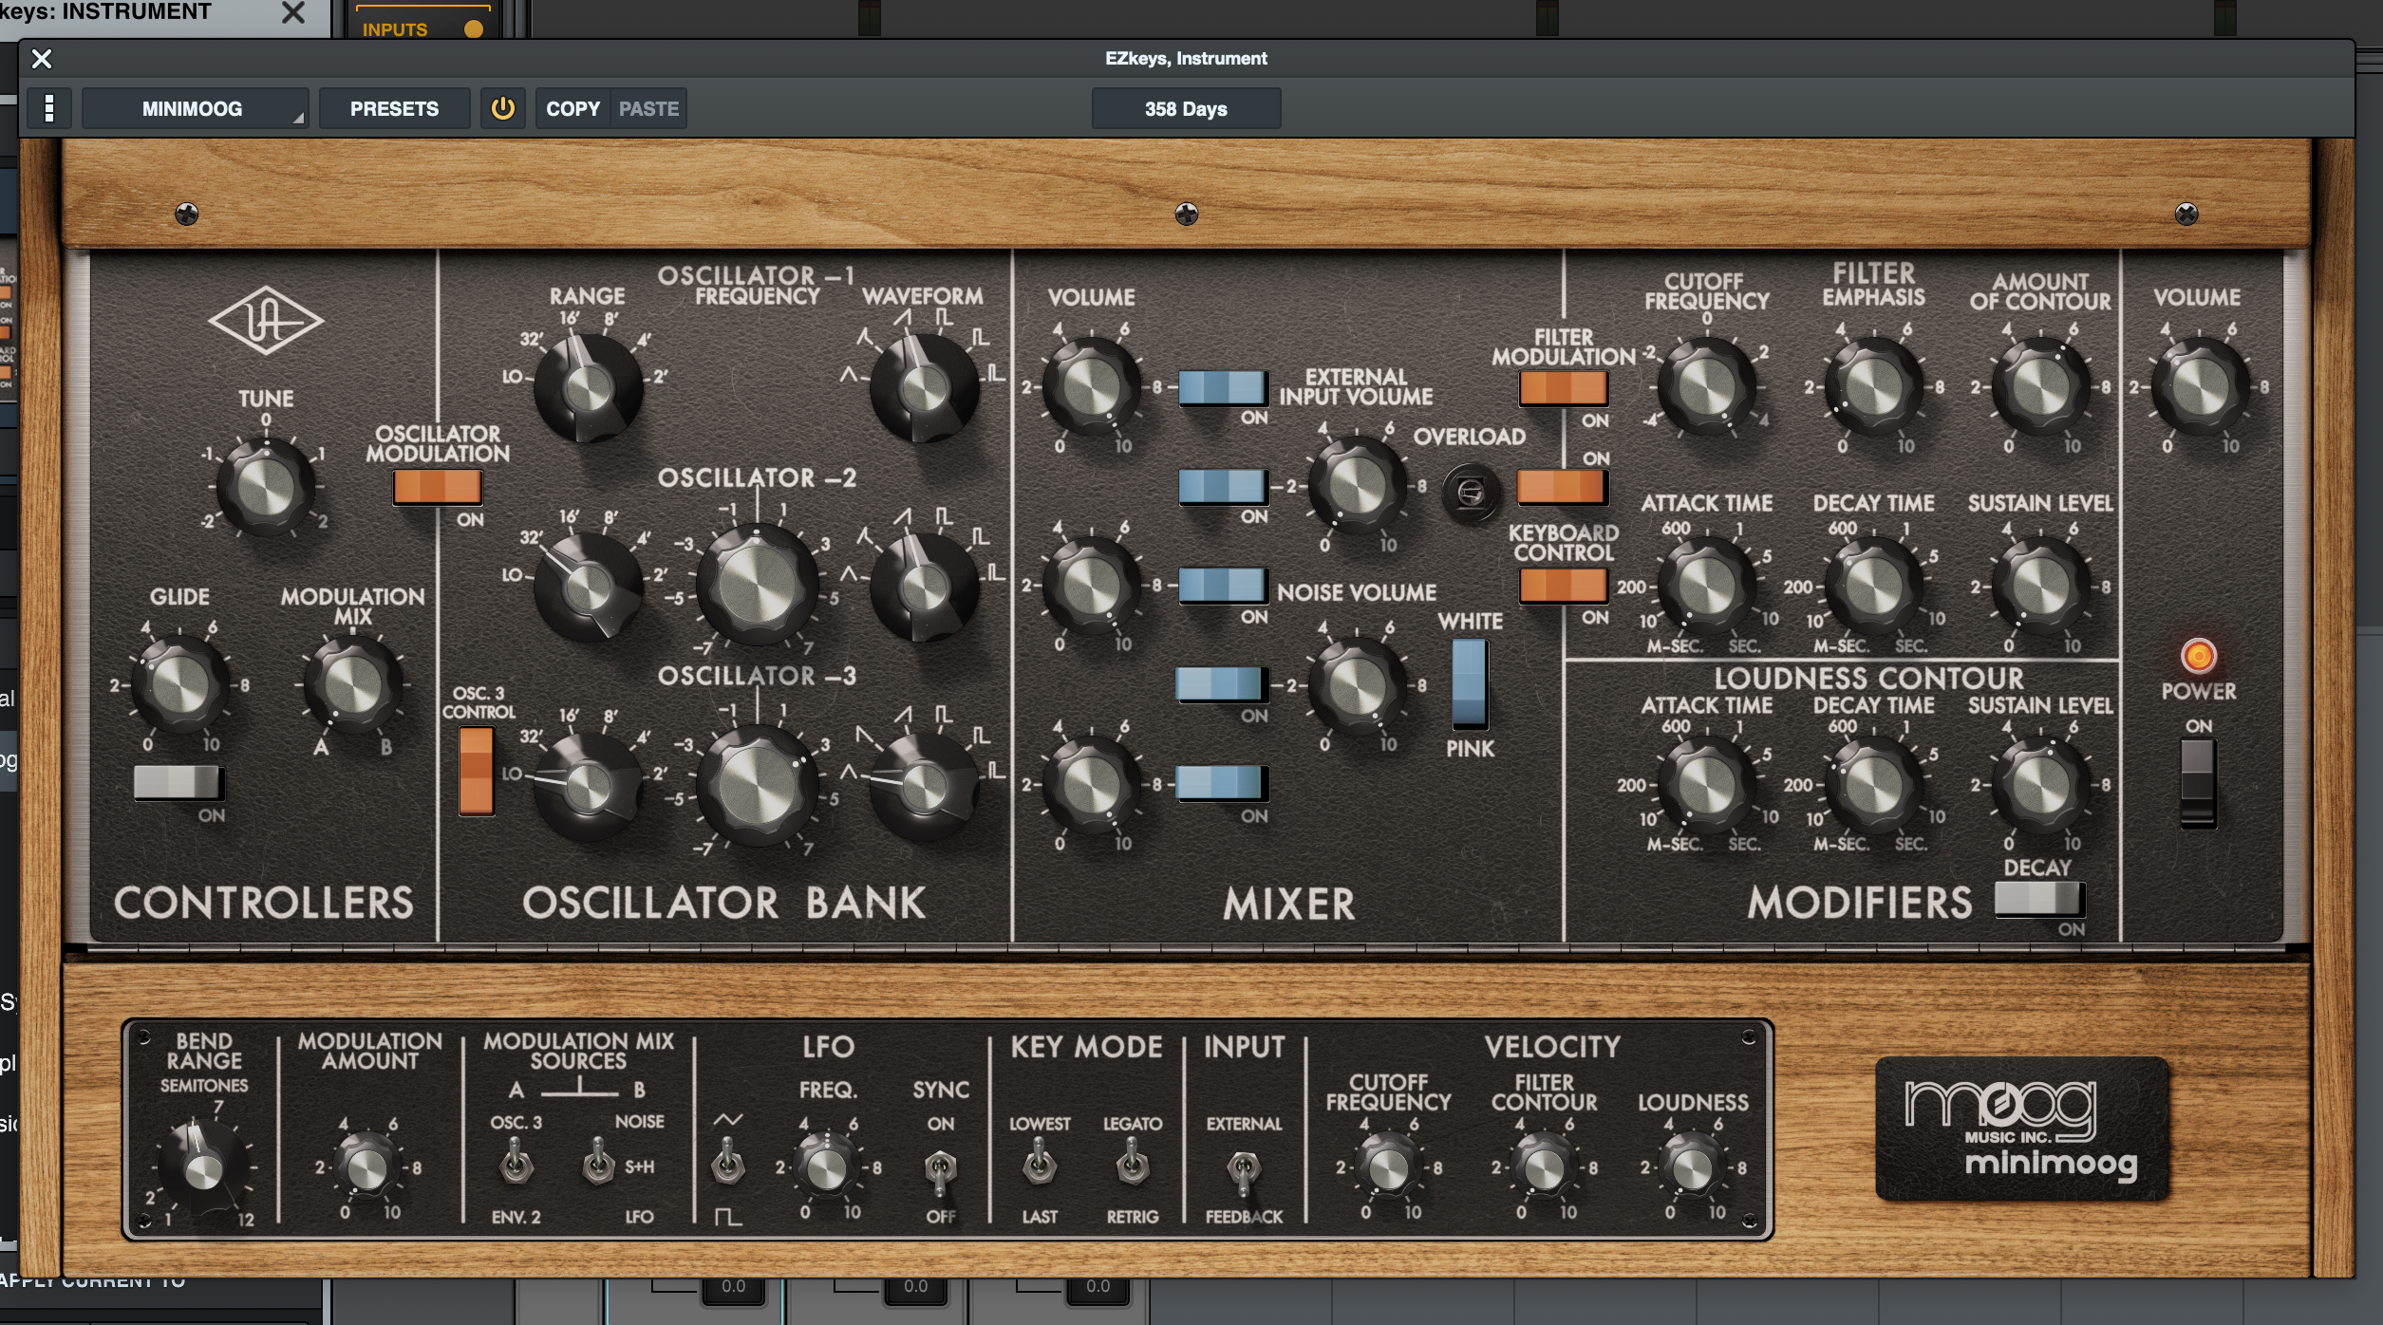Flip the Osc. 3 / Env. 2 source toggle
2383x1325 pixels.
[x=516, y=1164]
